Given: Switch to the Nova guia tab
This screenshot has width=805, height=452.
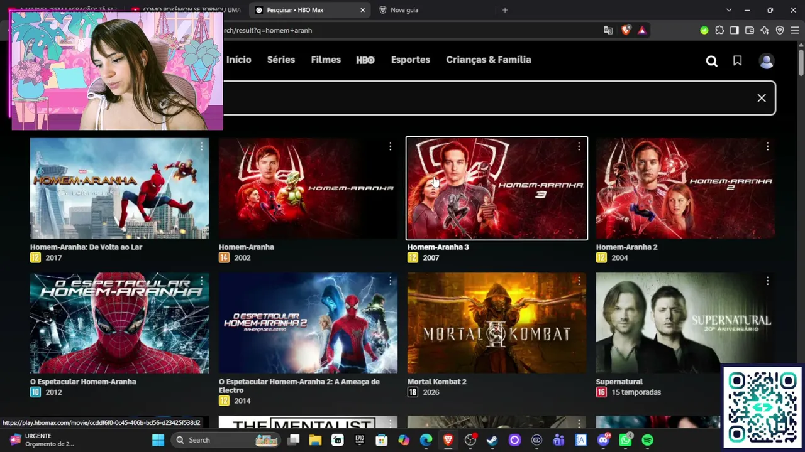Looking at the screenshot, I should (x=434, y=10).
